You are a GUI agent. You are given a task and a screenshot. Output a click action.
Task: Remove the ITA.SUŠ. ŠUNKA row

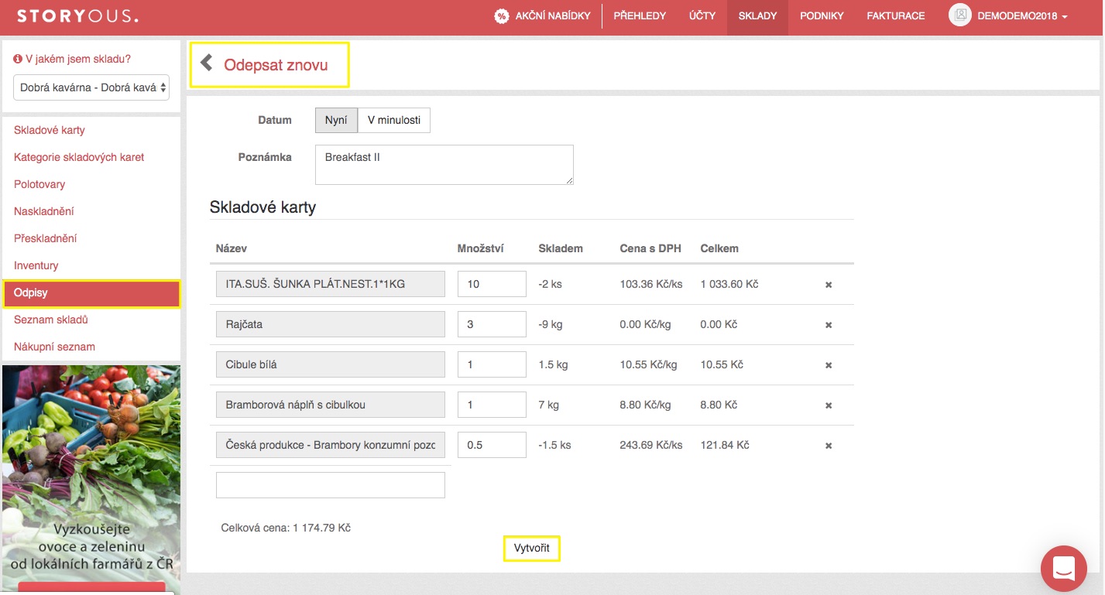[829, 285]
